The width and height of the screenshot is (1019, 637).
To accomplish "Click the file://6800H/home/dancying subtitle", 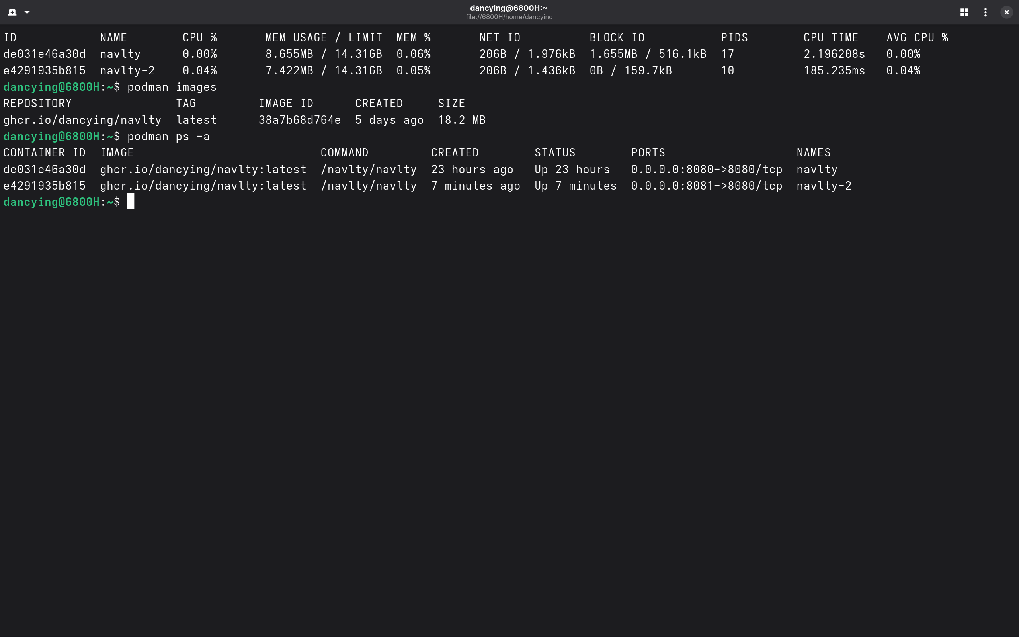I will (509, 17).
